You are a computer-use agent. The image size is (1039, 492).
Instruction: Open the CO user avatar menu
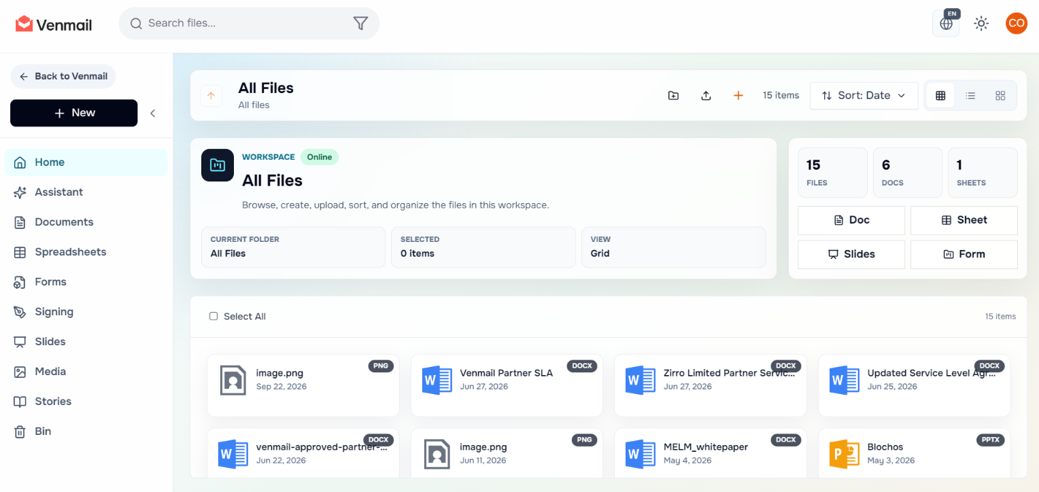(1017, 23)
